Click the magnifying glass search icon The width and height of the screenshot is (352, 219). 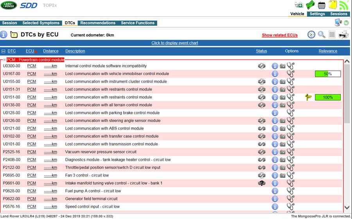point(322,34)
